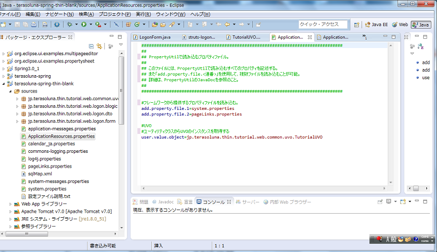Open the Debug button dropdown arrow
Viewport: 437px width, 252px height.
76,25
